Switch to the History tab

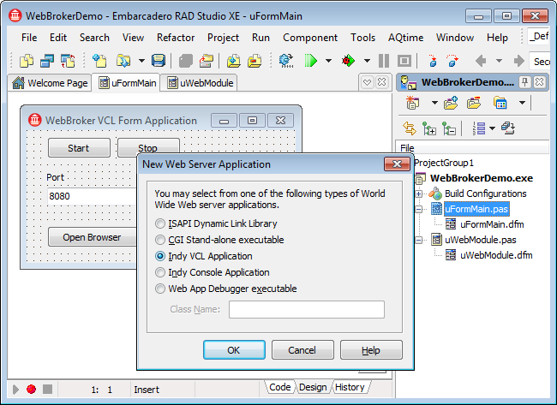pos(350,387)
